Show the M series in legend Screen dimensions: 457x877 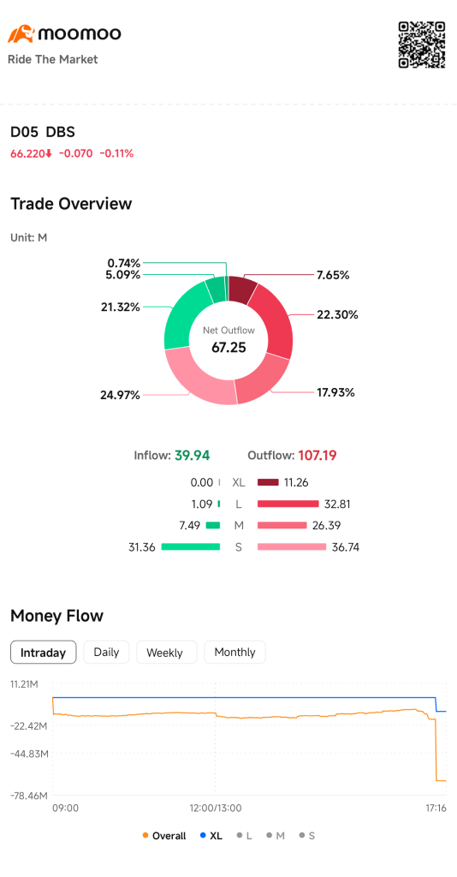(276, 836)
